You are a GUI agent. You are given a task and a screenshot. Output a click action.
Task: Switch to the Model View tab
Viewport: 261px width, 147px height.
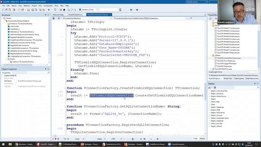tap(228, 78)
